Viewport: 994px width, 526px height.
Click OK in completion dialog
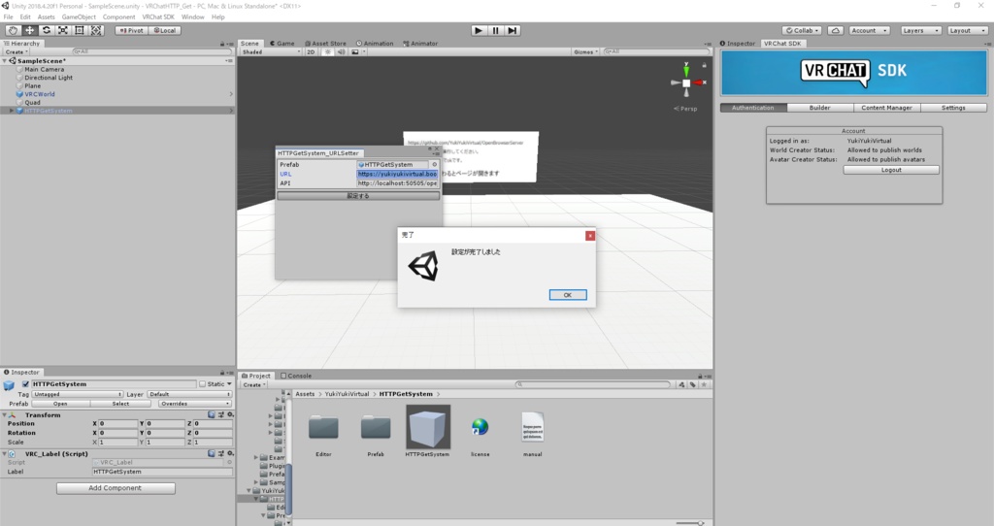point(567,295)
